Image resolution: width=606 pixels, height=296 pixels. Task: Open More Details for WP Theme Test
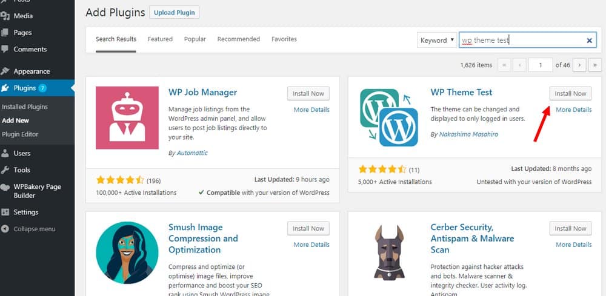pos(573,110)
